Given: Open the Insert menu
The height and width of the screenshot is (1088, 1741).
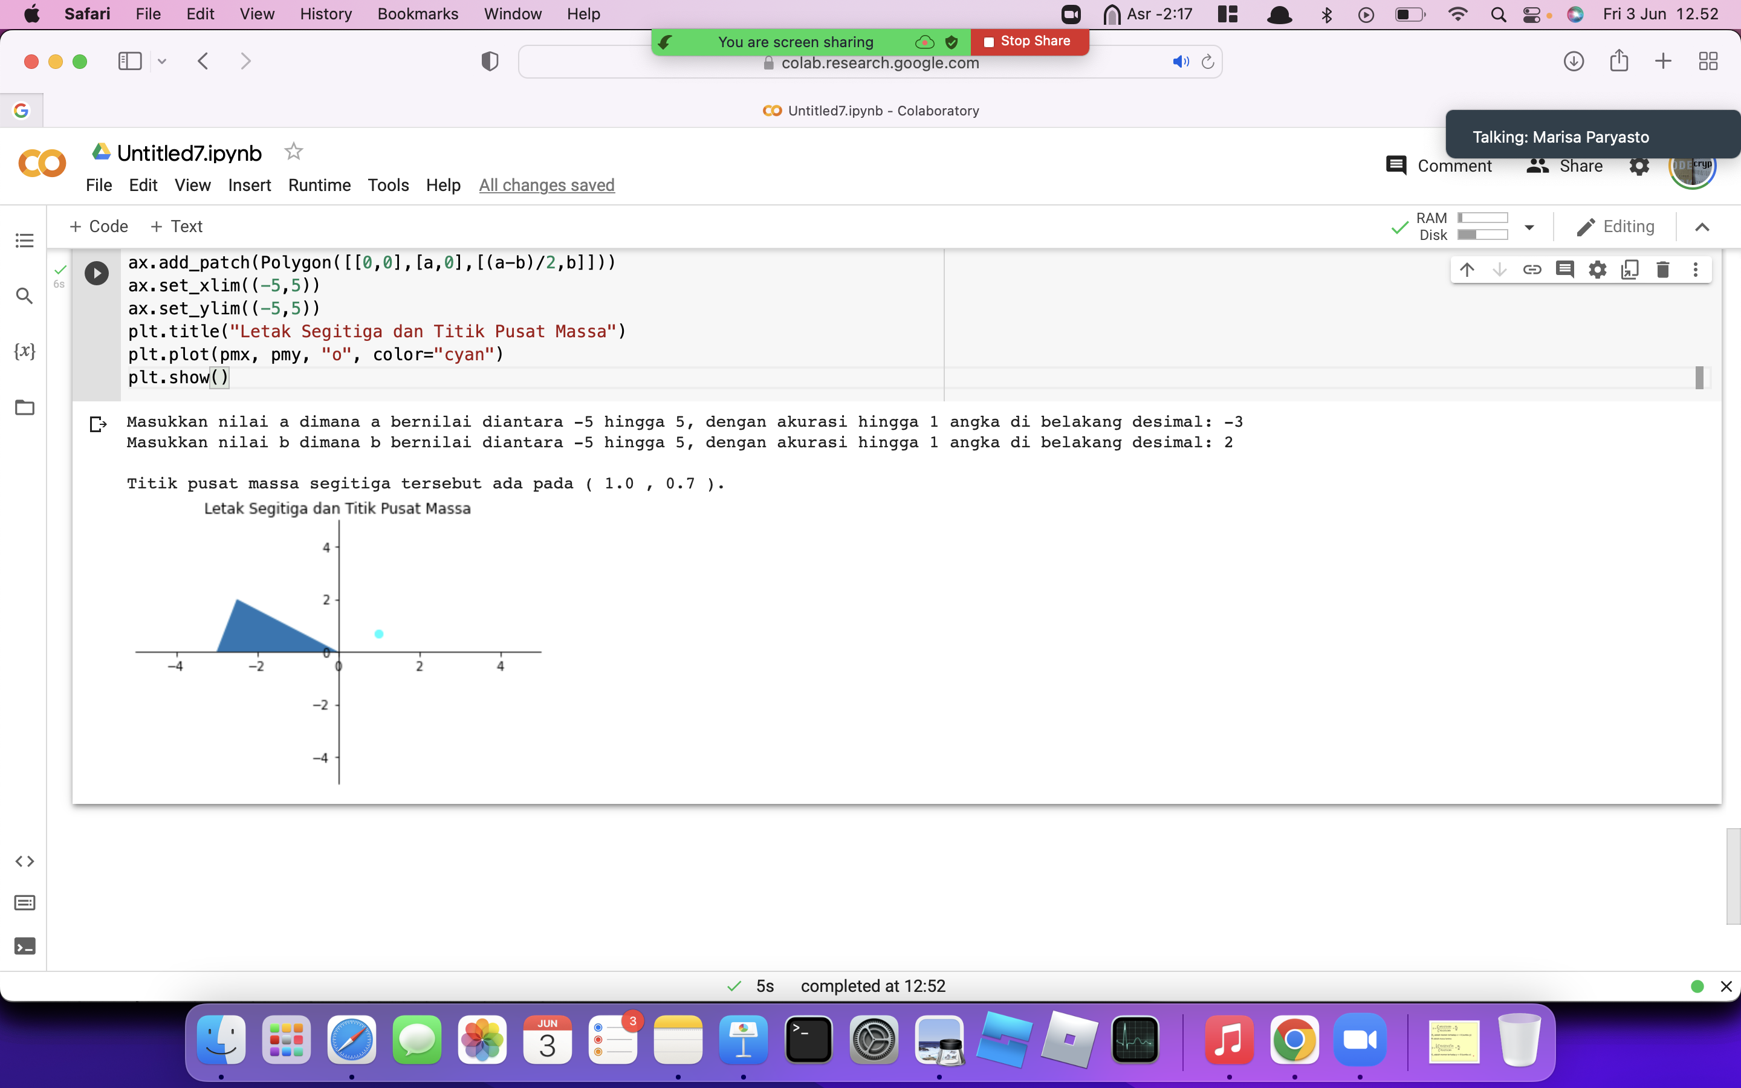Looking at the screenshot, I should (249, 185).
